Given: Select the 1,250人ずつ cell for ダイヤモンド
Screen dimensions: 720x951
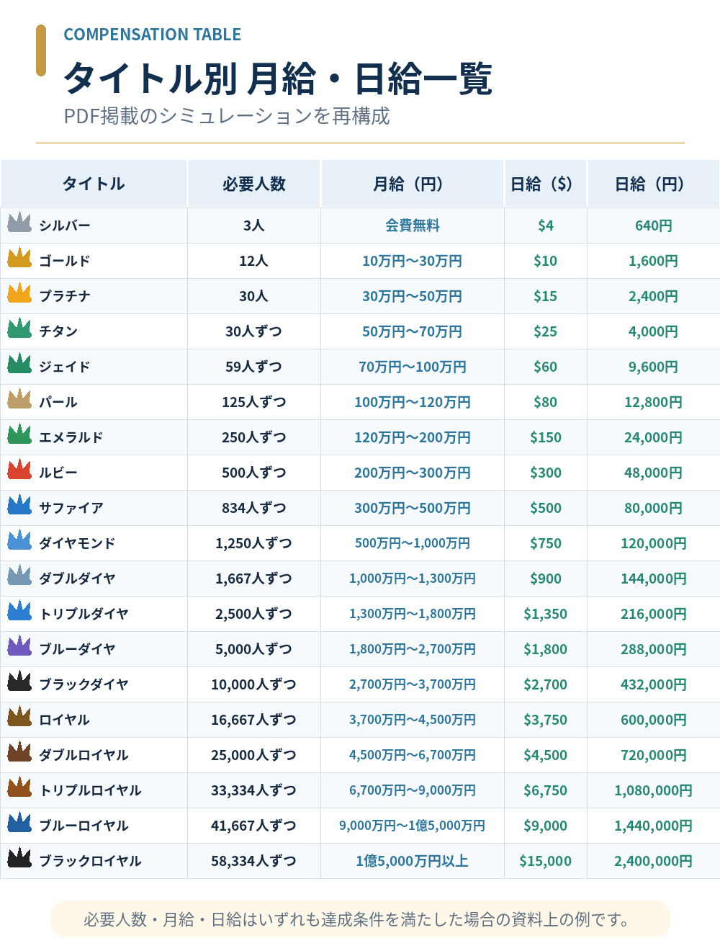Looking at the screenshot, I should 254,543.
